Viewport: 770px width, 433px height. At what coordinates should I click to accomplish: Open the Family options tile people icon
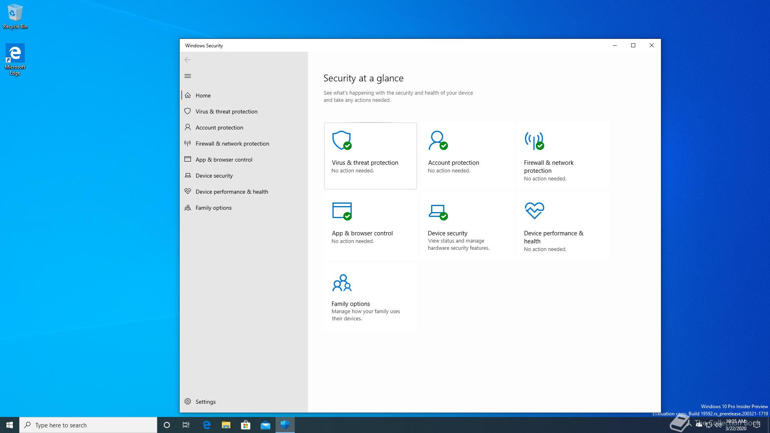click(x=342, y=283)
